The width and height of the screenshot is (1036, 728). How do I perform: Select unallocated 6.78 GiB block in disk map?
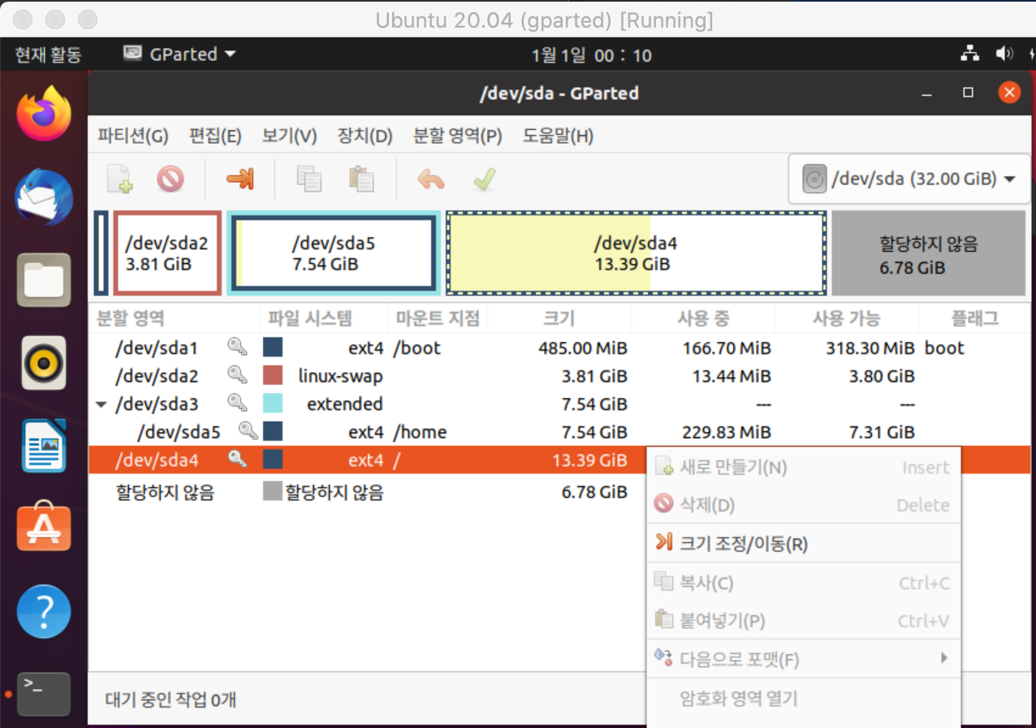pyautogui.click(x=929, y=253)
